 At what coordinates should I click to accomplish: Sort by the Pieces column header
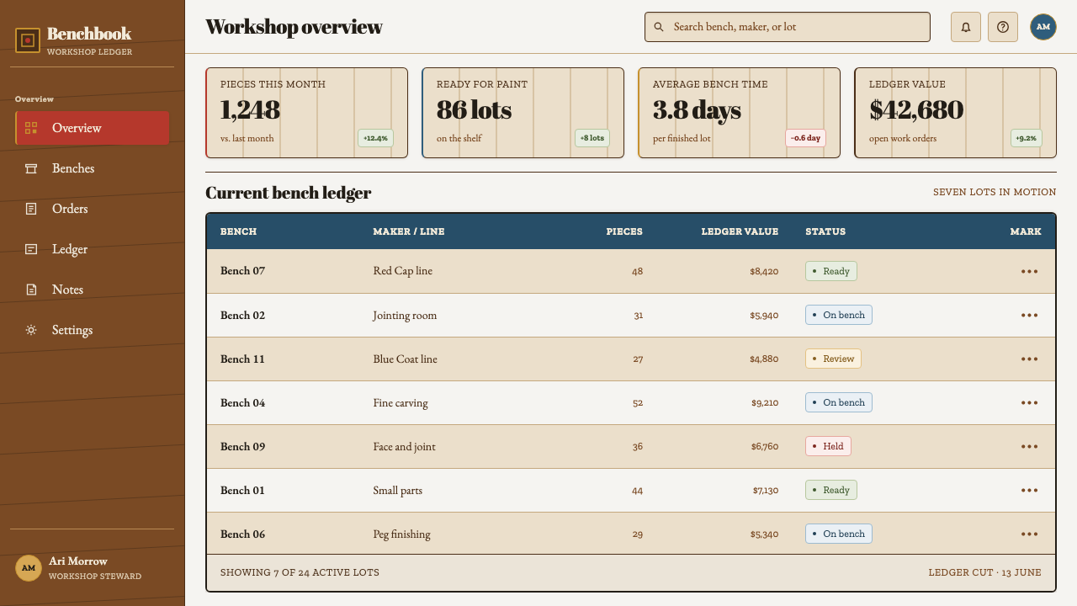tap(624, 231)
